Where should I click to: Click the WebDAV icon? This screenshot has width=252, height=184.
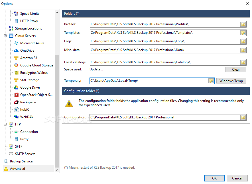(x=16, y=117)
